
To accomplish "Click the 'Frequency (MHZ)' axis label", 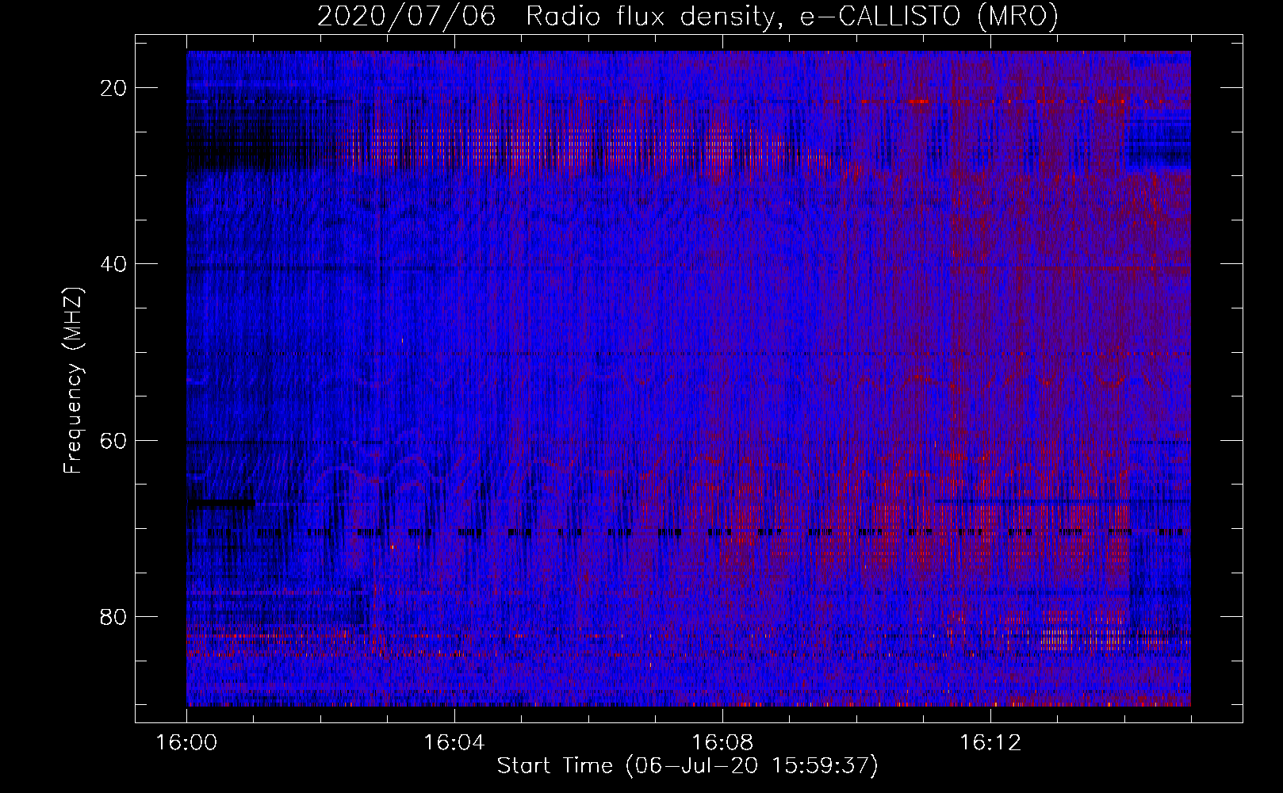I will tap(73, 381).
